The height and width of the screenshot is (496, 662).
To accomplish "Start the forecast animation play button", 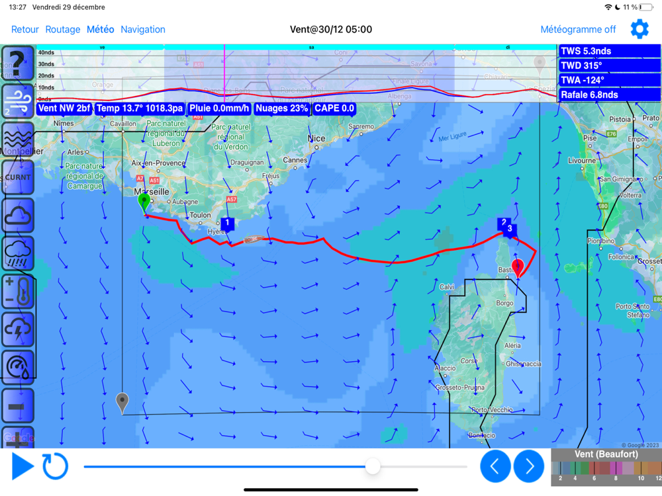I will coord(23,466).
